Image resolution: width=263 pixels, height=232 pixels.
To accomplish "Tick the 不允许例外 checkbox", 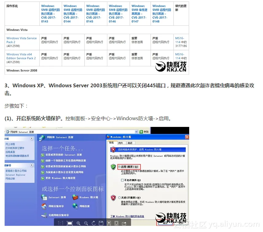I will (x=122, y=180).
